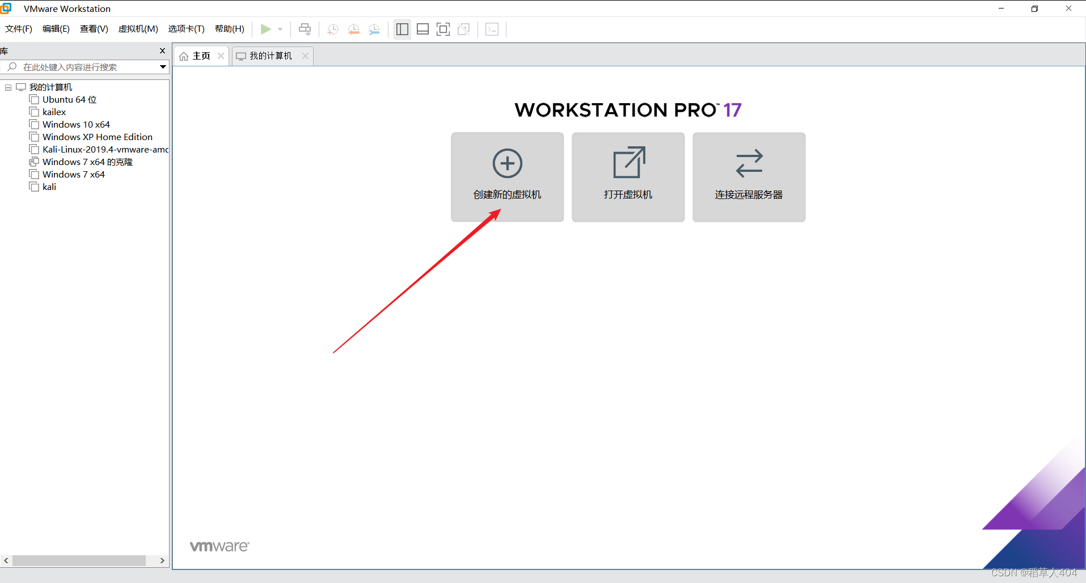The width and height of the screenshot is (1086, 583).
Task: Close the 主页 tab
Action: (221, 56)
